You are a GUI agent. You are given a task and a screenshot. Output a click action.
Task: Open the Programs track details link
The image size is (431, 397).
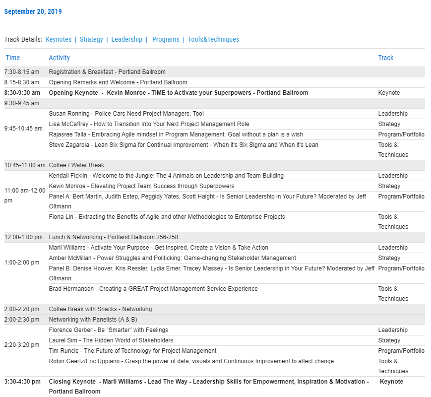tap(166, 39)
